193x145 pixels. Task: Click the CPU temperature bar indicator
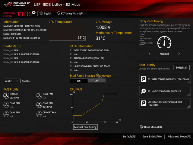click(85, 38)
